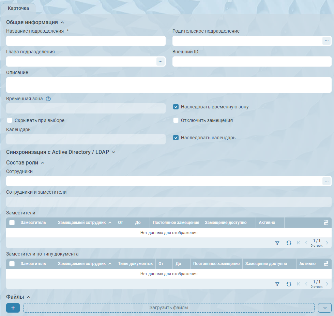Uncheck Наследовать календарь checkbox
Image resolution: width=334 pixels, height=316 pixels.
coord(176,138)
